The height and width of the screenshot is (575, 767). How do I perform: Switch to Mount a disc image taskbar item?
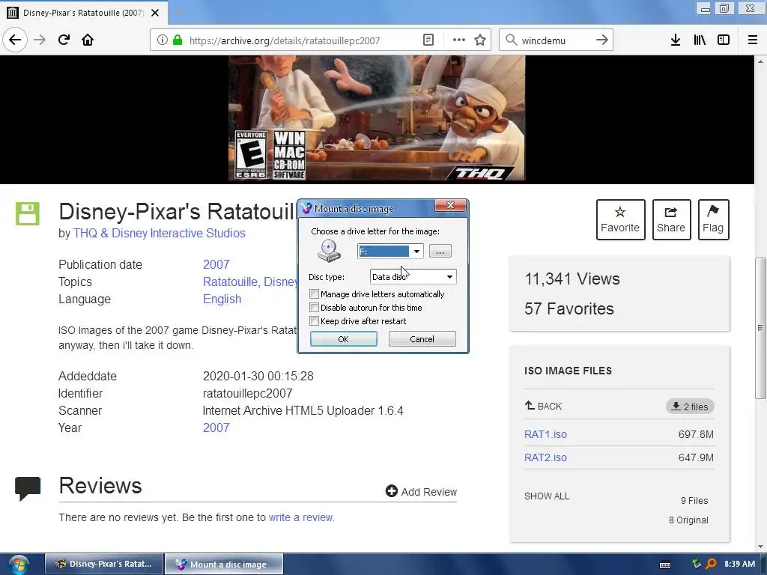tap(224, 564)
